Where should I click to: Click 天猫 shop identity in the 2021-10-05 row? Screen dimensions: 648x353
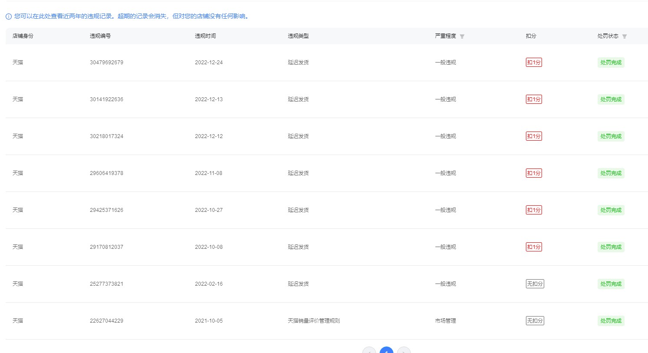[18, 321]
